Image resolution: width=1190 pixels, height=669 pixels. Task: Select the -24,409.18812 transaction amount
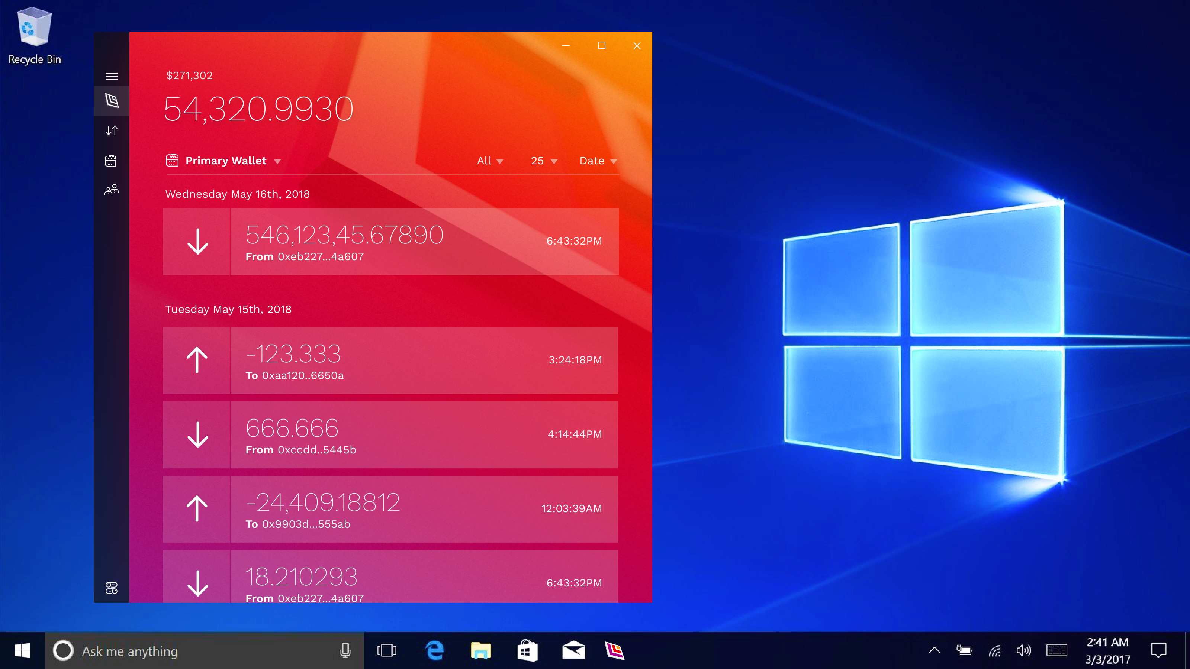click(323, 502)
